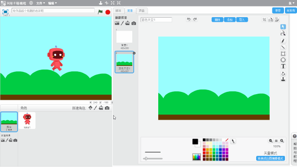Viewport: 297px width, 167px height.
Task: Collapse the stage with the small arrow
Action: click(112, 103)
